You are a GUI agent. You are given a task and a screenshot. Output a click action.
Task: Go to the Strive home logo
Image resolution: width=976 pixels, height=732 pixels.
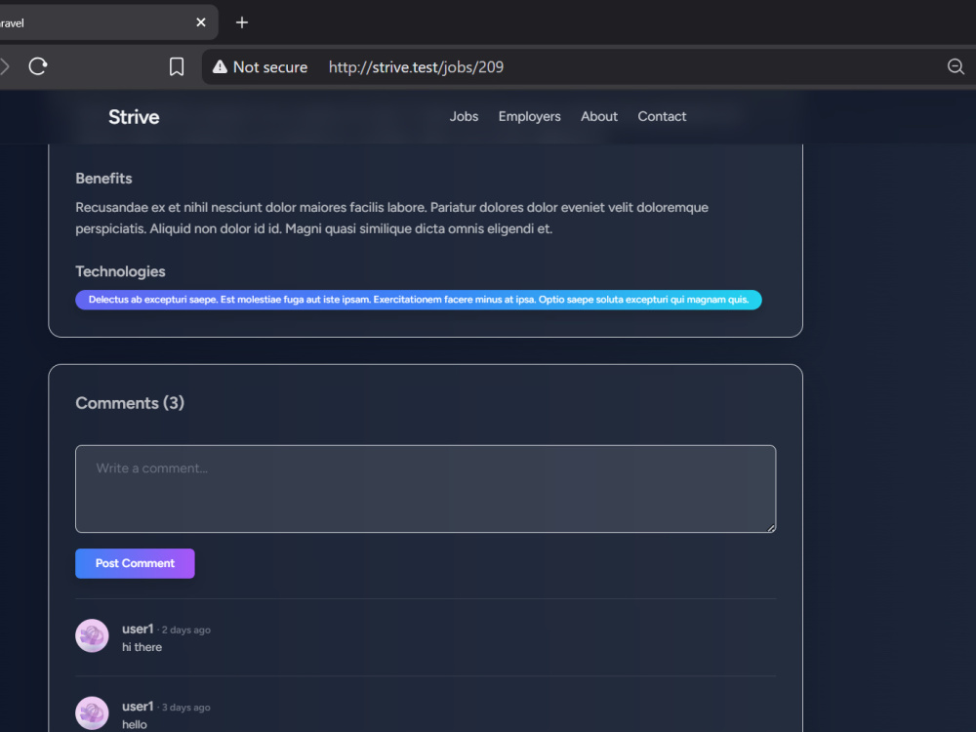[x=134, y=117]
